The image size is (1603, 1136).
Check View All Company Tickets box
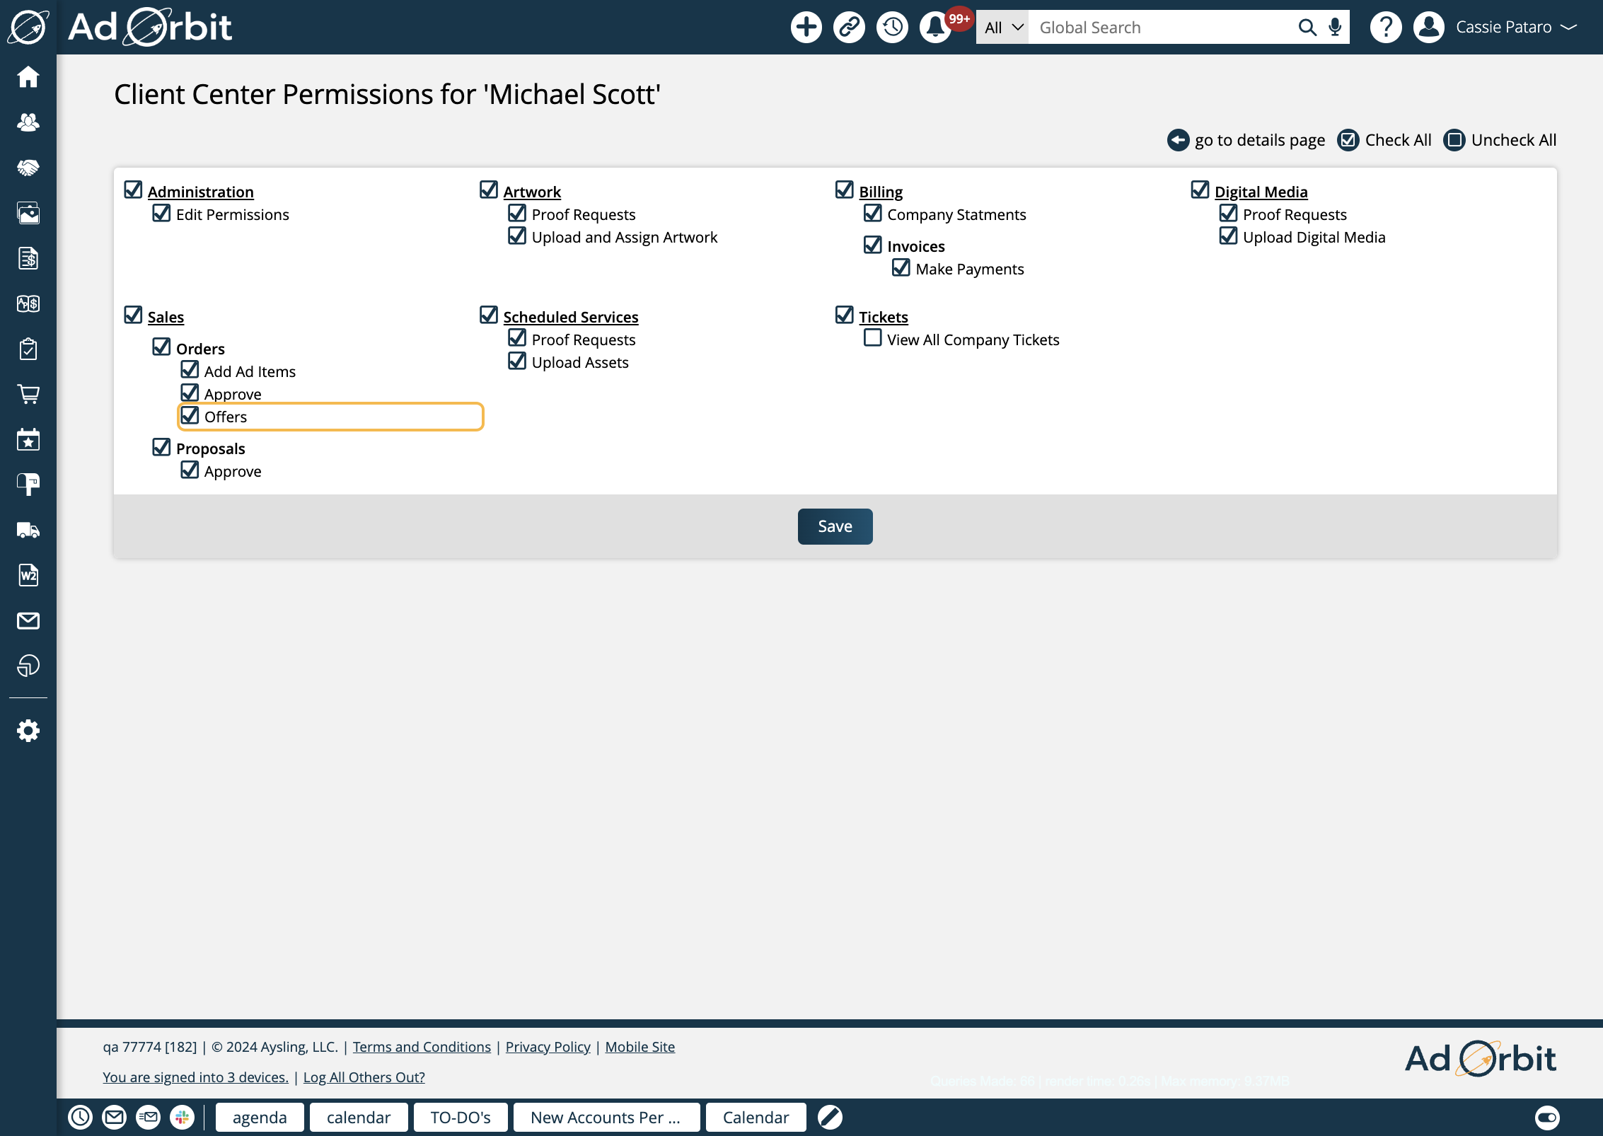(872, 338)
